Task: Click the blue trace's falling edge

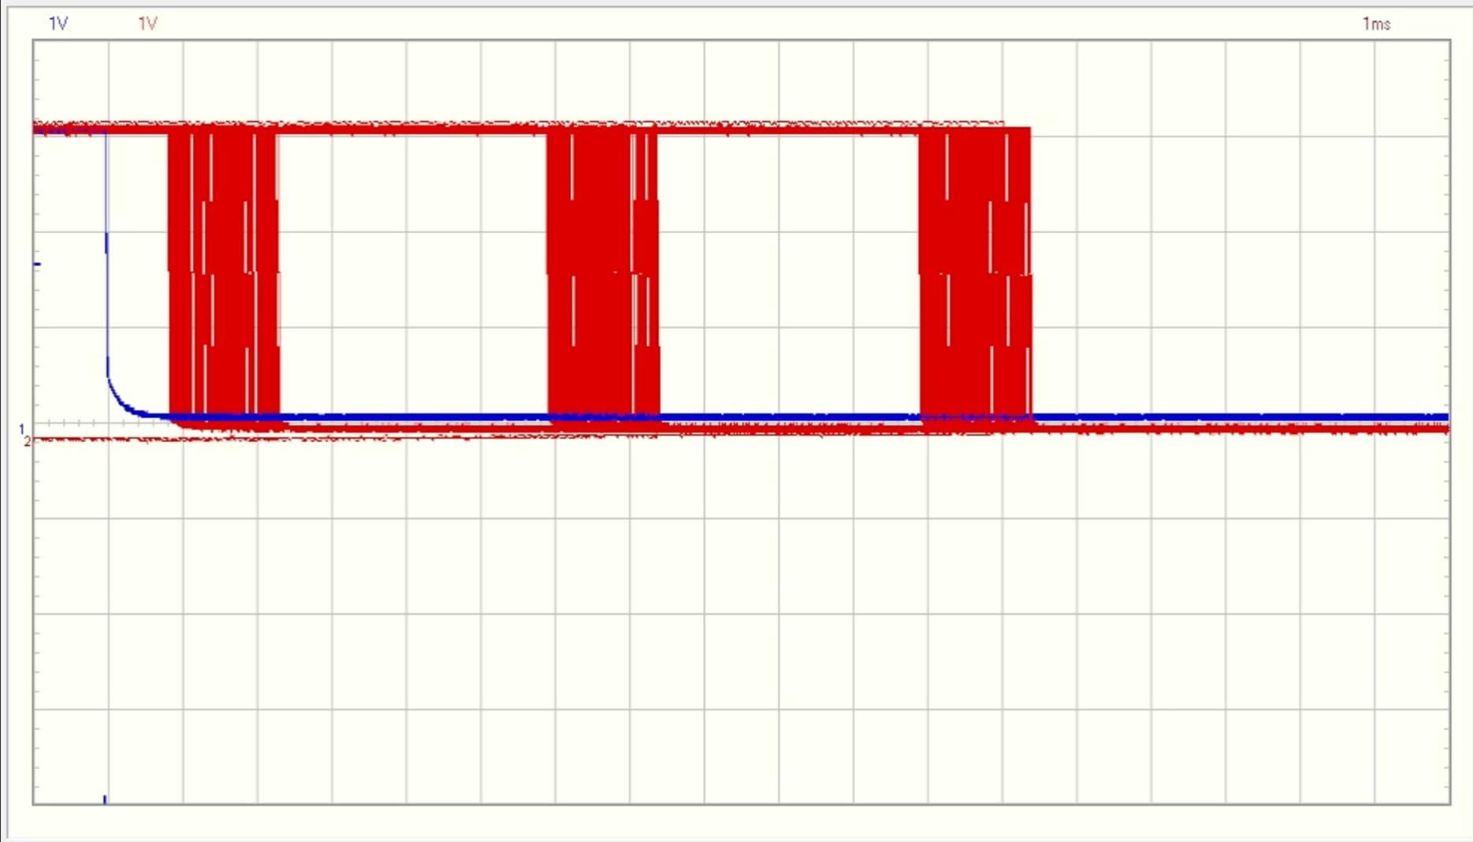Action: pos(106,252)
